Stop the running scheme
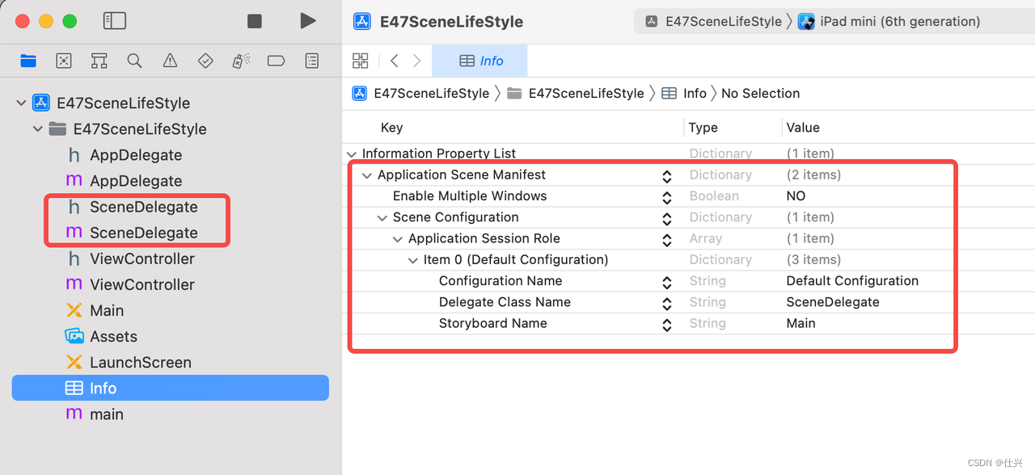The image size is (1035, 475). point(255,21)
